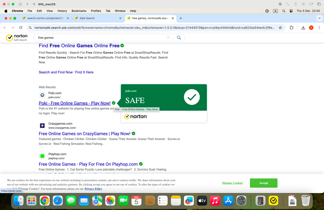View site information icon in address bar
324x210 pixels.
30,27
